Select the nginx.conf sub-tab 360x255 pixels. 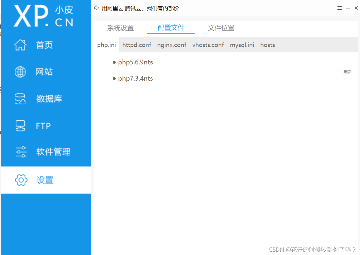pyautogui.click(x=172, y=45)
